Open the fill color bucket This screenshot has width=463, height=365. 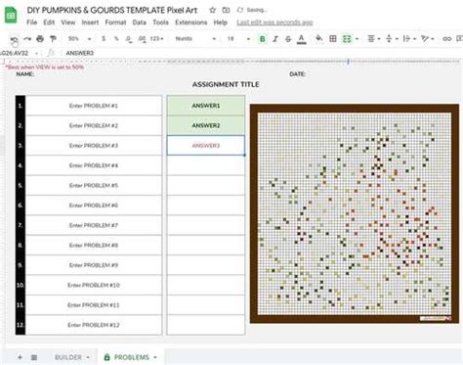[319, 38]
